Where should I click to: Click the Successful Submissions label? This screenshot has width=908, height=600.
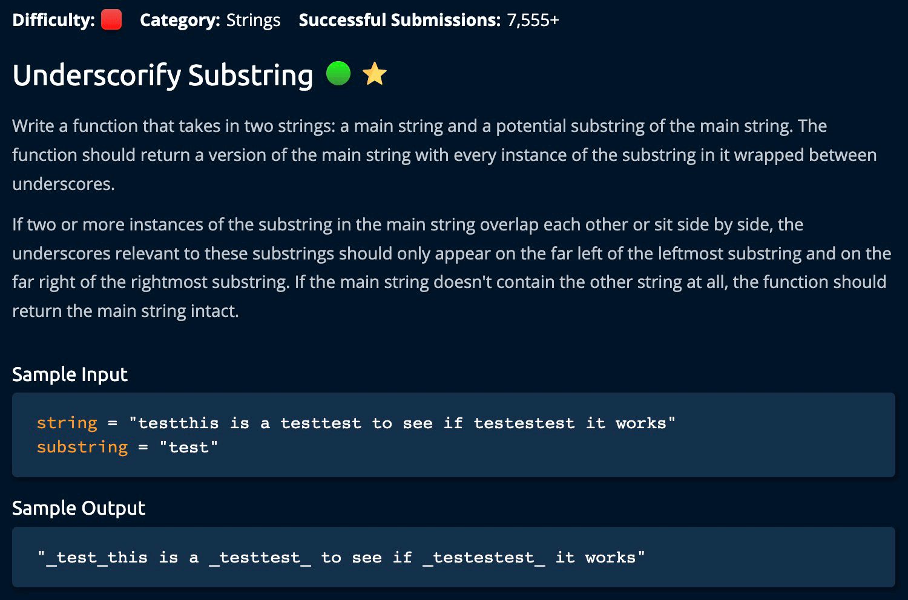(400, 20)
